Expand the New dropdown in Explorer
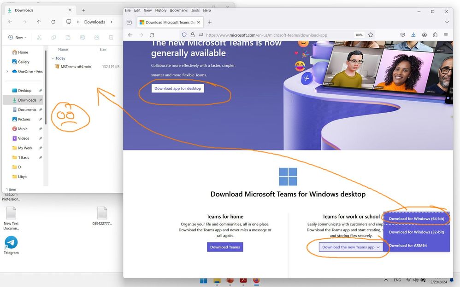This screenshot has width=460, height=287. point(18,38)
